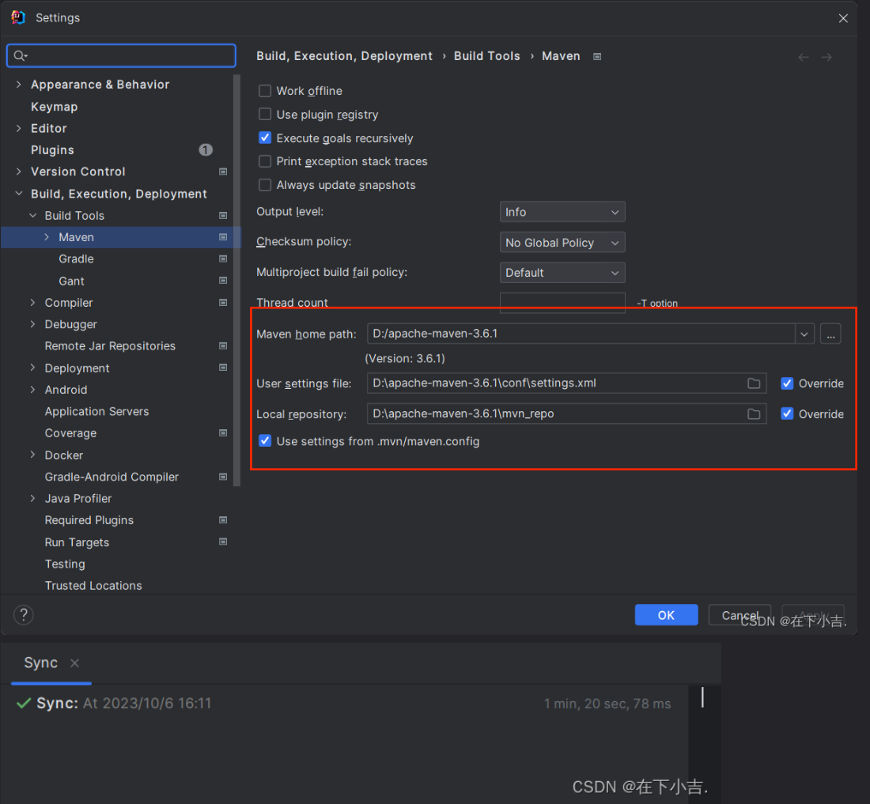
Task: Click the Cancel button
Action: [x=739, y=615]
